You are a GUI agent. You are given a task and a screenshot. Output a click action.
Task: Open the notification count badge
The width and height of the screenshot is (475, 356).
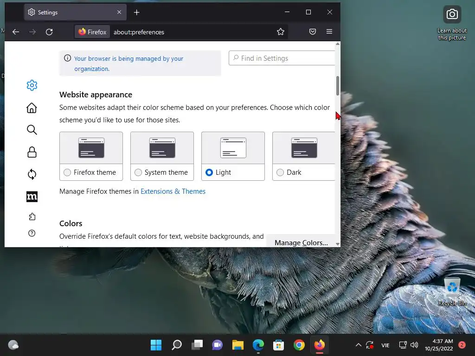(462, 345)
